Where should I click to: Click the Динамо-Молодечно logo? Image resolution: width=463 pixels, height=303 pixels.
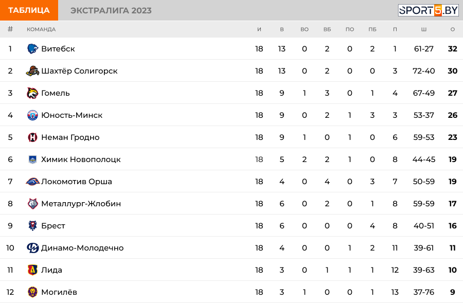pos(32,248)
